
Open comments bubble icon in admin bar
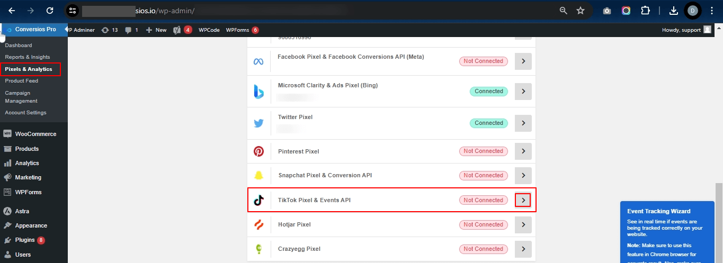[131, 30]
